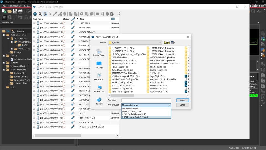The width and height of the screenshot is (266, 150).
Task: Click the trash delete icon in editor toolbar
Action: 65,14
